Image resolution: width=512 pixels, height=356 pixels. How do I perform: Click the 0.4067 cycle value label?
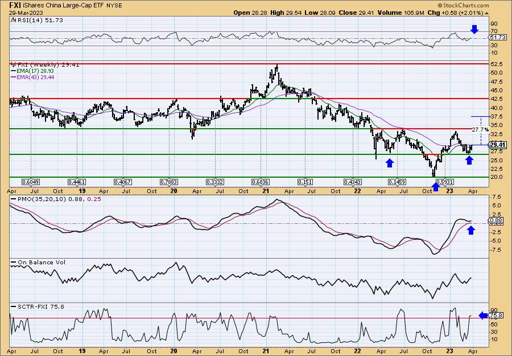tap(123, 182)
